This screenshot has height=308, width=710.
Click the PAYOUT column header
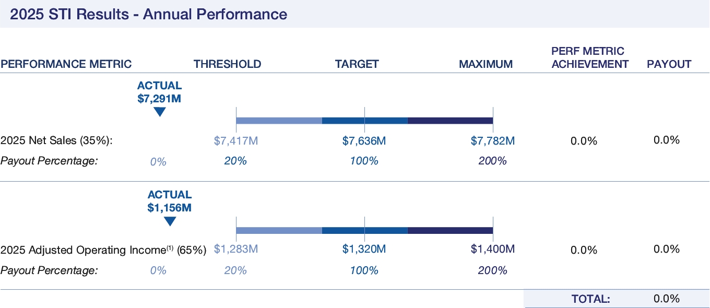(669, 64)
